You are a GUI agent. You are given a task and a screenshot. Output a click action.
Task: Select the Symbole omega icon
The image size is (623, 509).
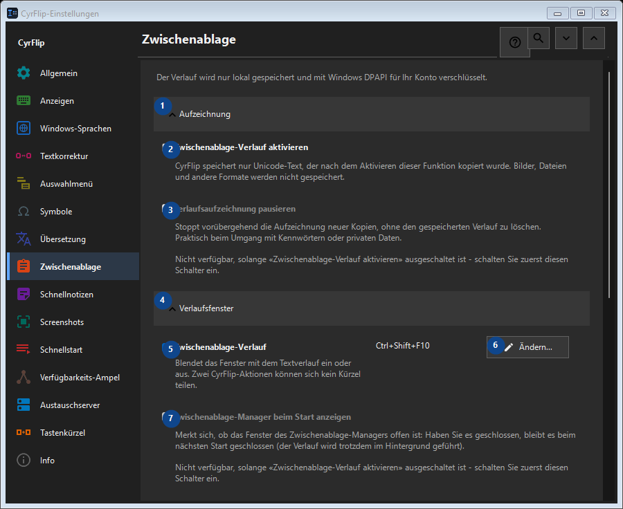pyautogui.click(x=24, y=211)
